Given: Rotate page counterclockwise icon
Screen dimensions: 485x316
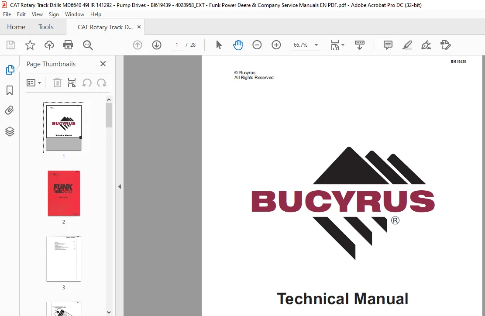Looking at the screenshot, I should click(87, 83).
